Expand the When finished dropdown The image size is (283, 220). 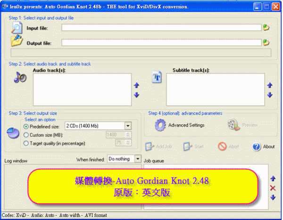[137, 159]
